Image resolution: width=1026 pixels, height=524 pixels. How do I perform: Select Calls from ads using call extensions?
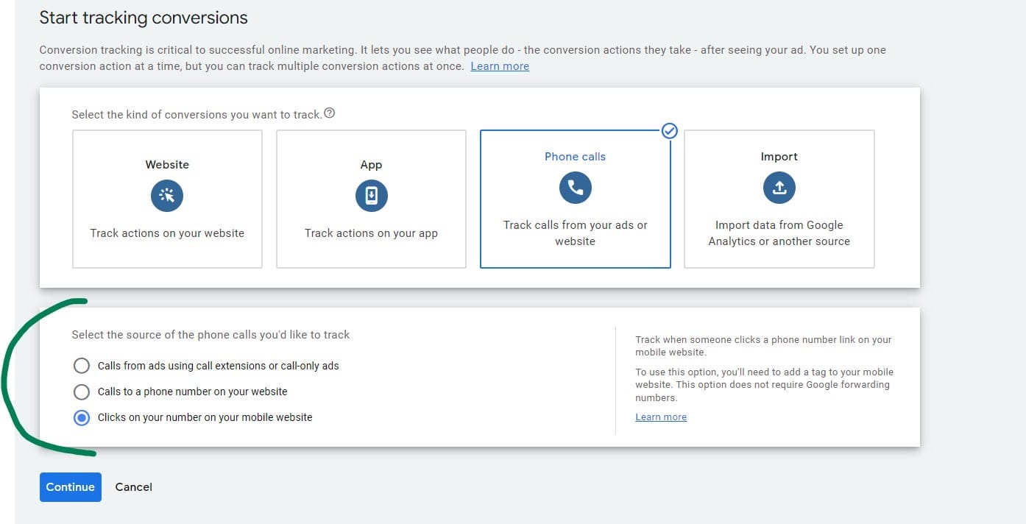pyautogui.click(x=82, y=366)
